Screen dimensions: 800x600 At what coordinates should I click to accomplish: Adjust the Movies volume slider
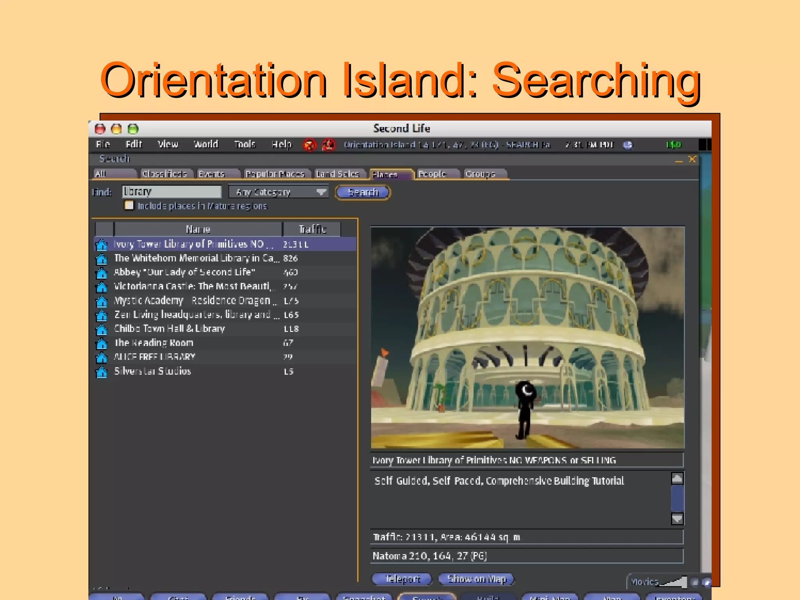coord(673,582)
